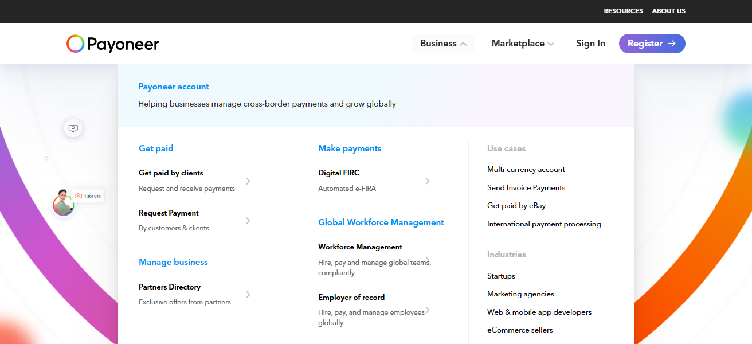The height and width of the screenshot is (344, 752).
Task: Click arrow next to Workforce Management
Action: point(428,259)
